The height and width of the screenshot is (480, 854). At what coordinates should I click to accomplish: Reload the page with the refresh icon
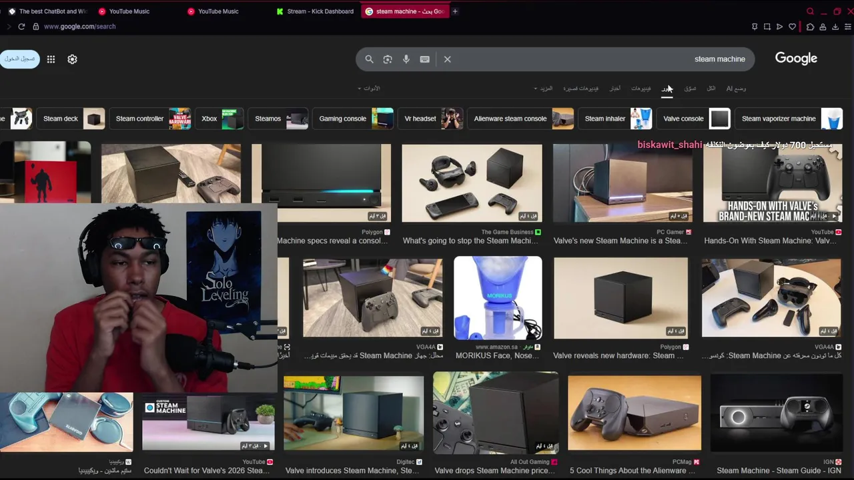[21, 27]
